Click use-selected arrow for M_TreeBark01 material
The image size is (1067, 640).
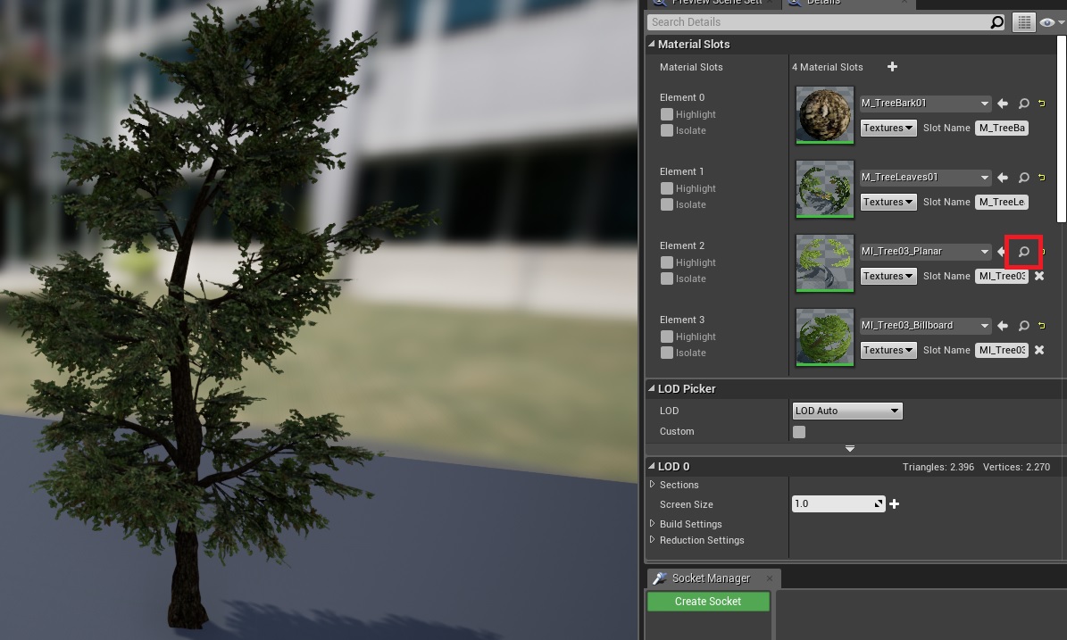(x=1003, y=104)
